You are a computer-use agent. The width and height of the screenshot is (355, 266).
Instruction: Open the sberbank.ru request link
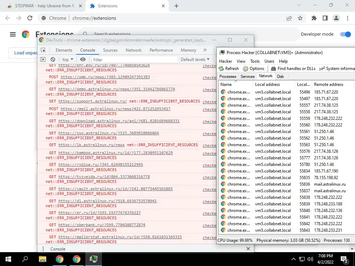(102, 225)
